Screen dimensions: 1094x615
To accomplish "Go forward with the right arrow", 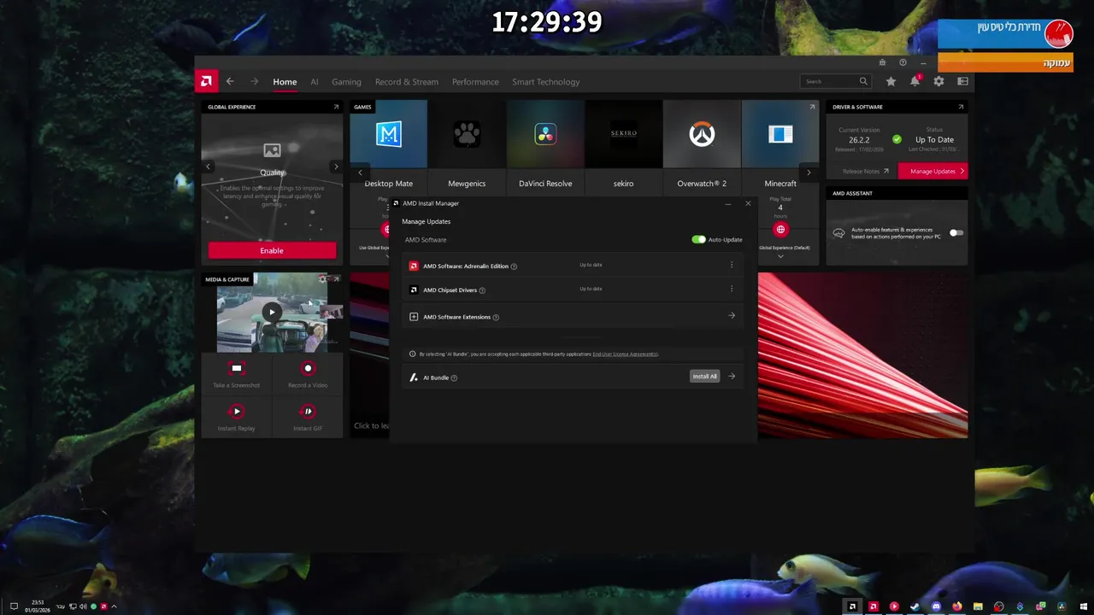I will [254, 81].
